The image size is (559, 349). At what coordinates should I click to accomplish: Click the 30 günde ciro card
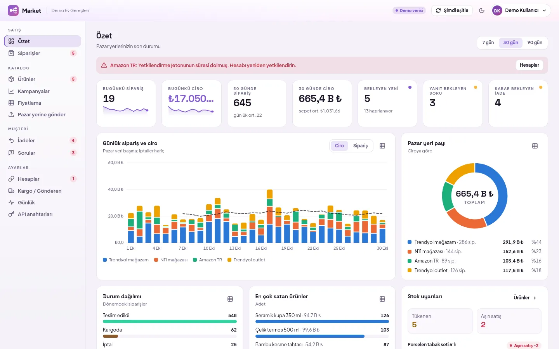[x=322, y=104]
